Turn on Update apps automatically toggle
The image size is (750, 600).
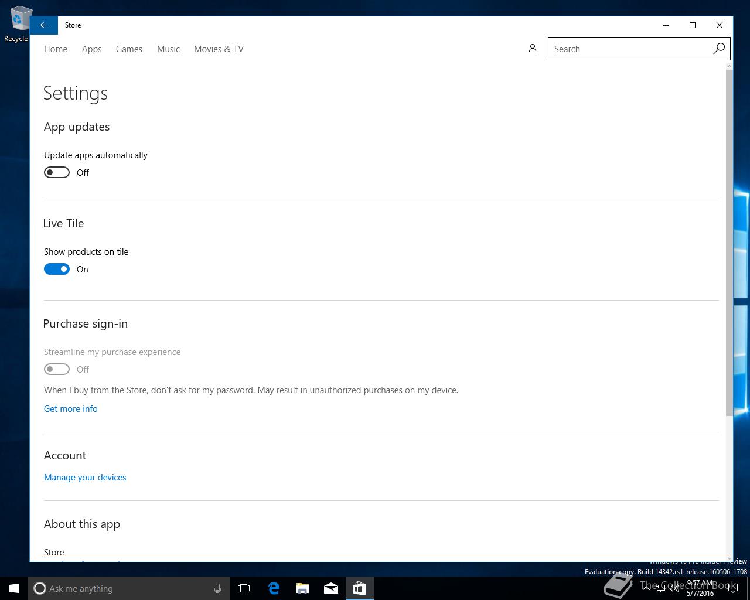coord(57,172)
